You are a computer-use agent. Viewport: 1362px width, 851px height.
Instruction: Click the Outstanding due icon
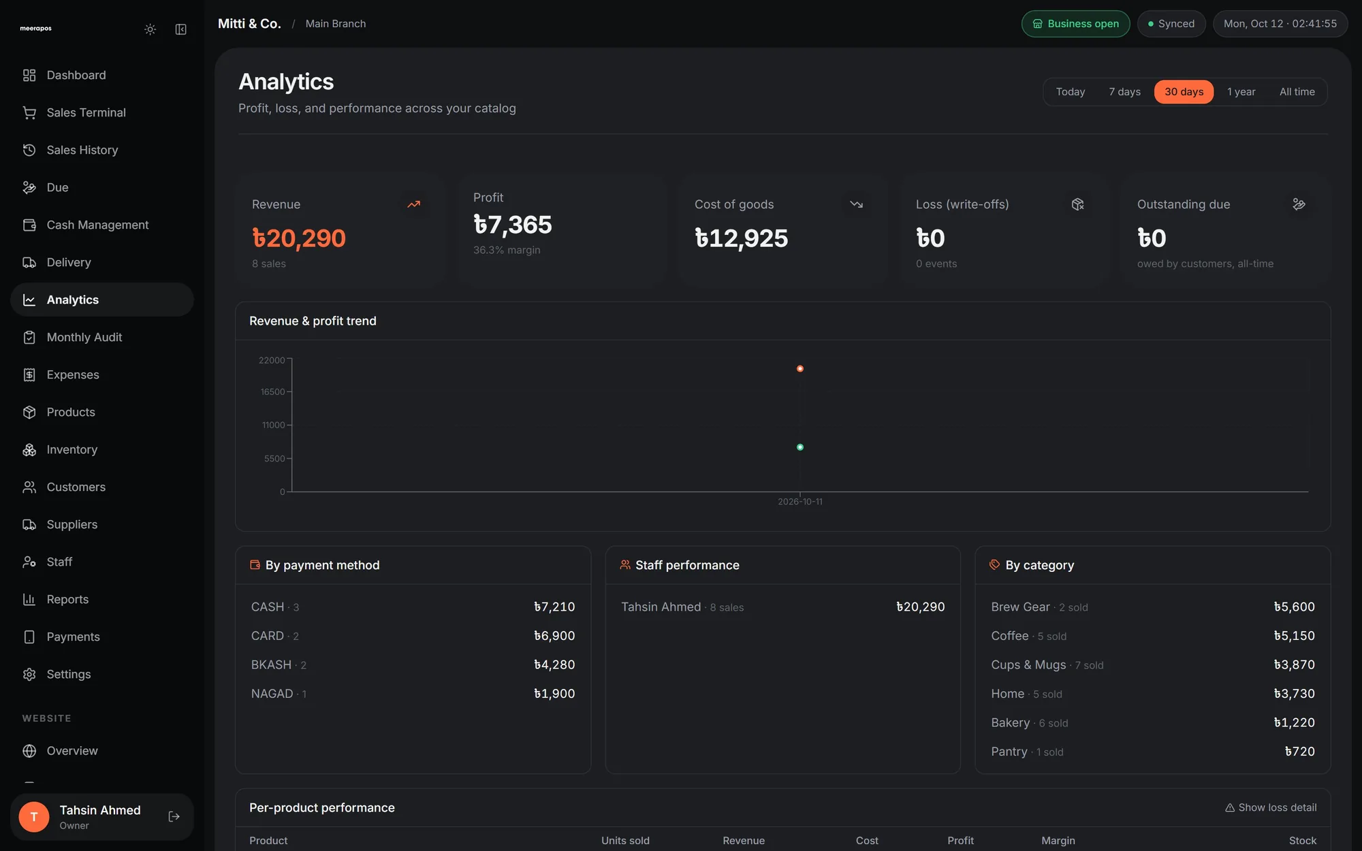(1299, 204)
